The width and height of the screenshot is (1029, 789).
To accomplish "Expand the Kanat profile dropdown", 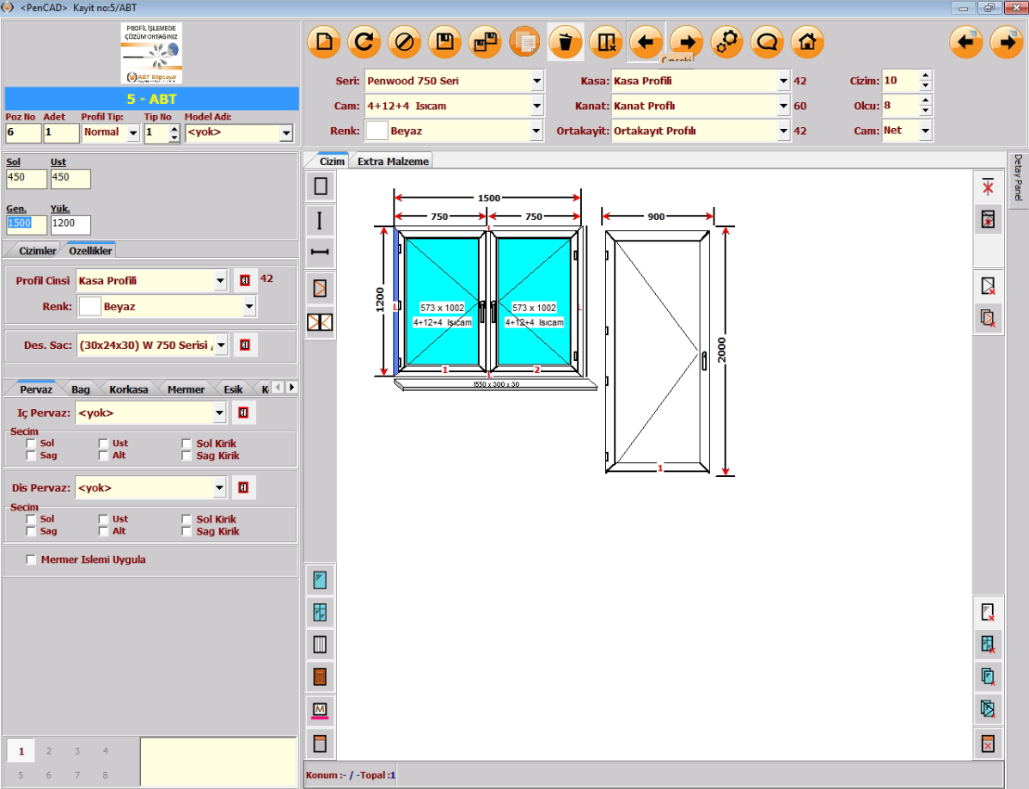I will [x=783, y=107].
